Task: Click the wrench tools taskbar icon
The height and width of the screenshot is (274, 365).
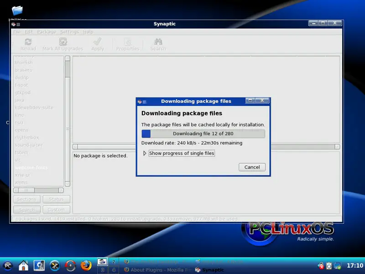Action: pos(55,266)
